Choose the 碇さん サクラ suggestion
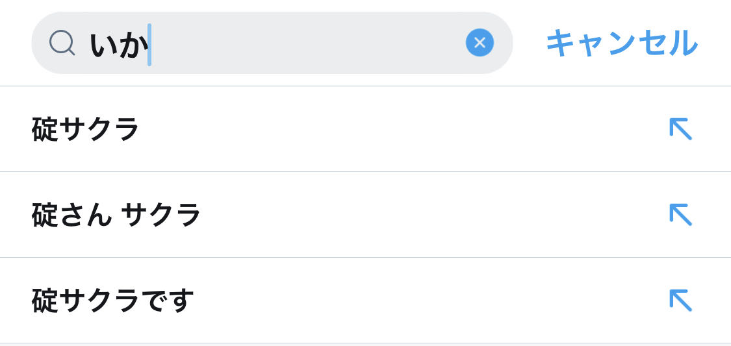 pos(116,215)
